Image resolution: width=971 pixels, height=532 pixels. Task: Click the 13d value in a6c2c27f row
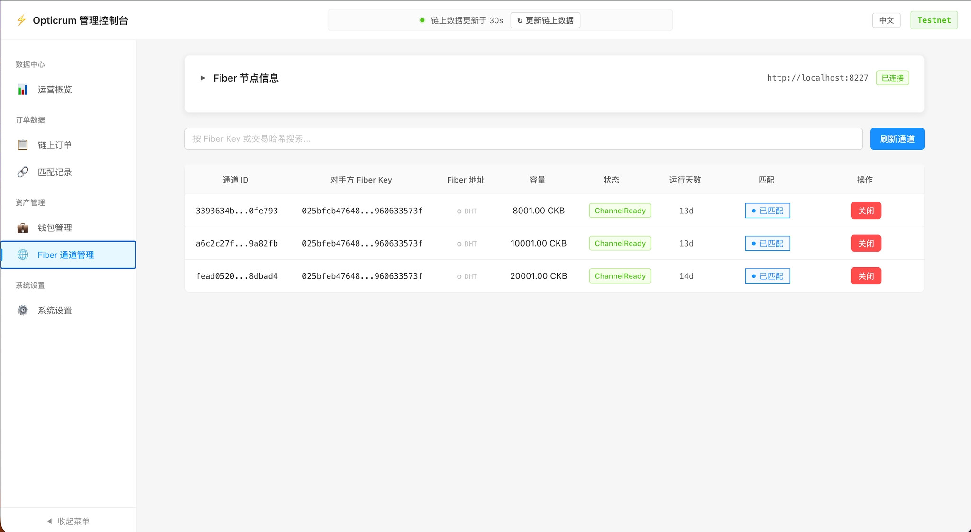click(x=686, y=243)
